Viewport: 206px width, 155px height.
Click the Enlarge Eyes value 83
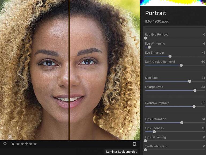coord(203,87)
